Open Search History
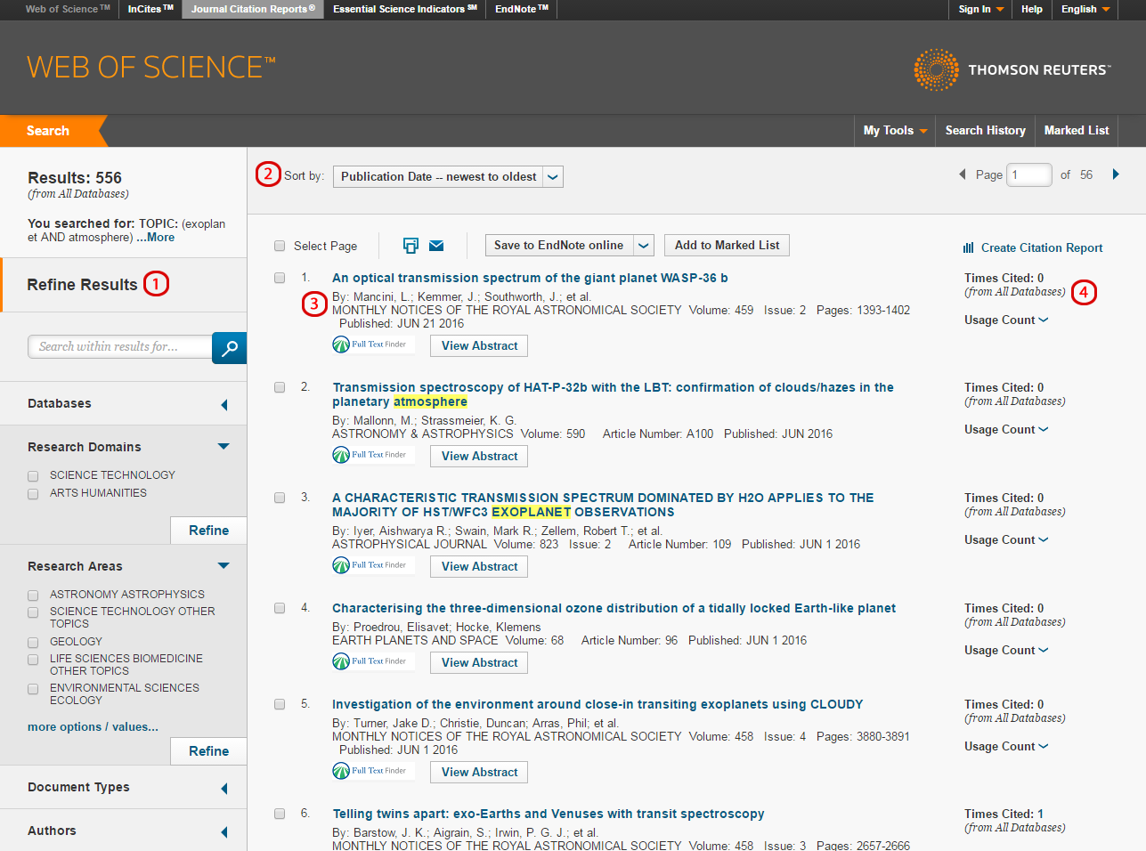This screenshot has width=1146, height=851. pyautogui.click(x=986, y=130)
